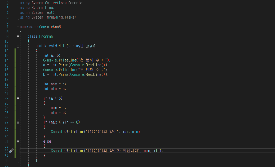
Task: Collapse the namespace ConsoleApp6 block
Action: click(18, 27)
